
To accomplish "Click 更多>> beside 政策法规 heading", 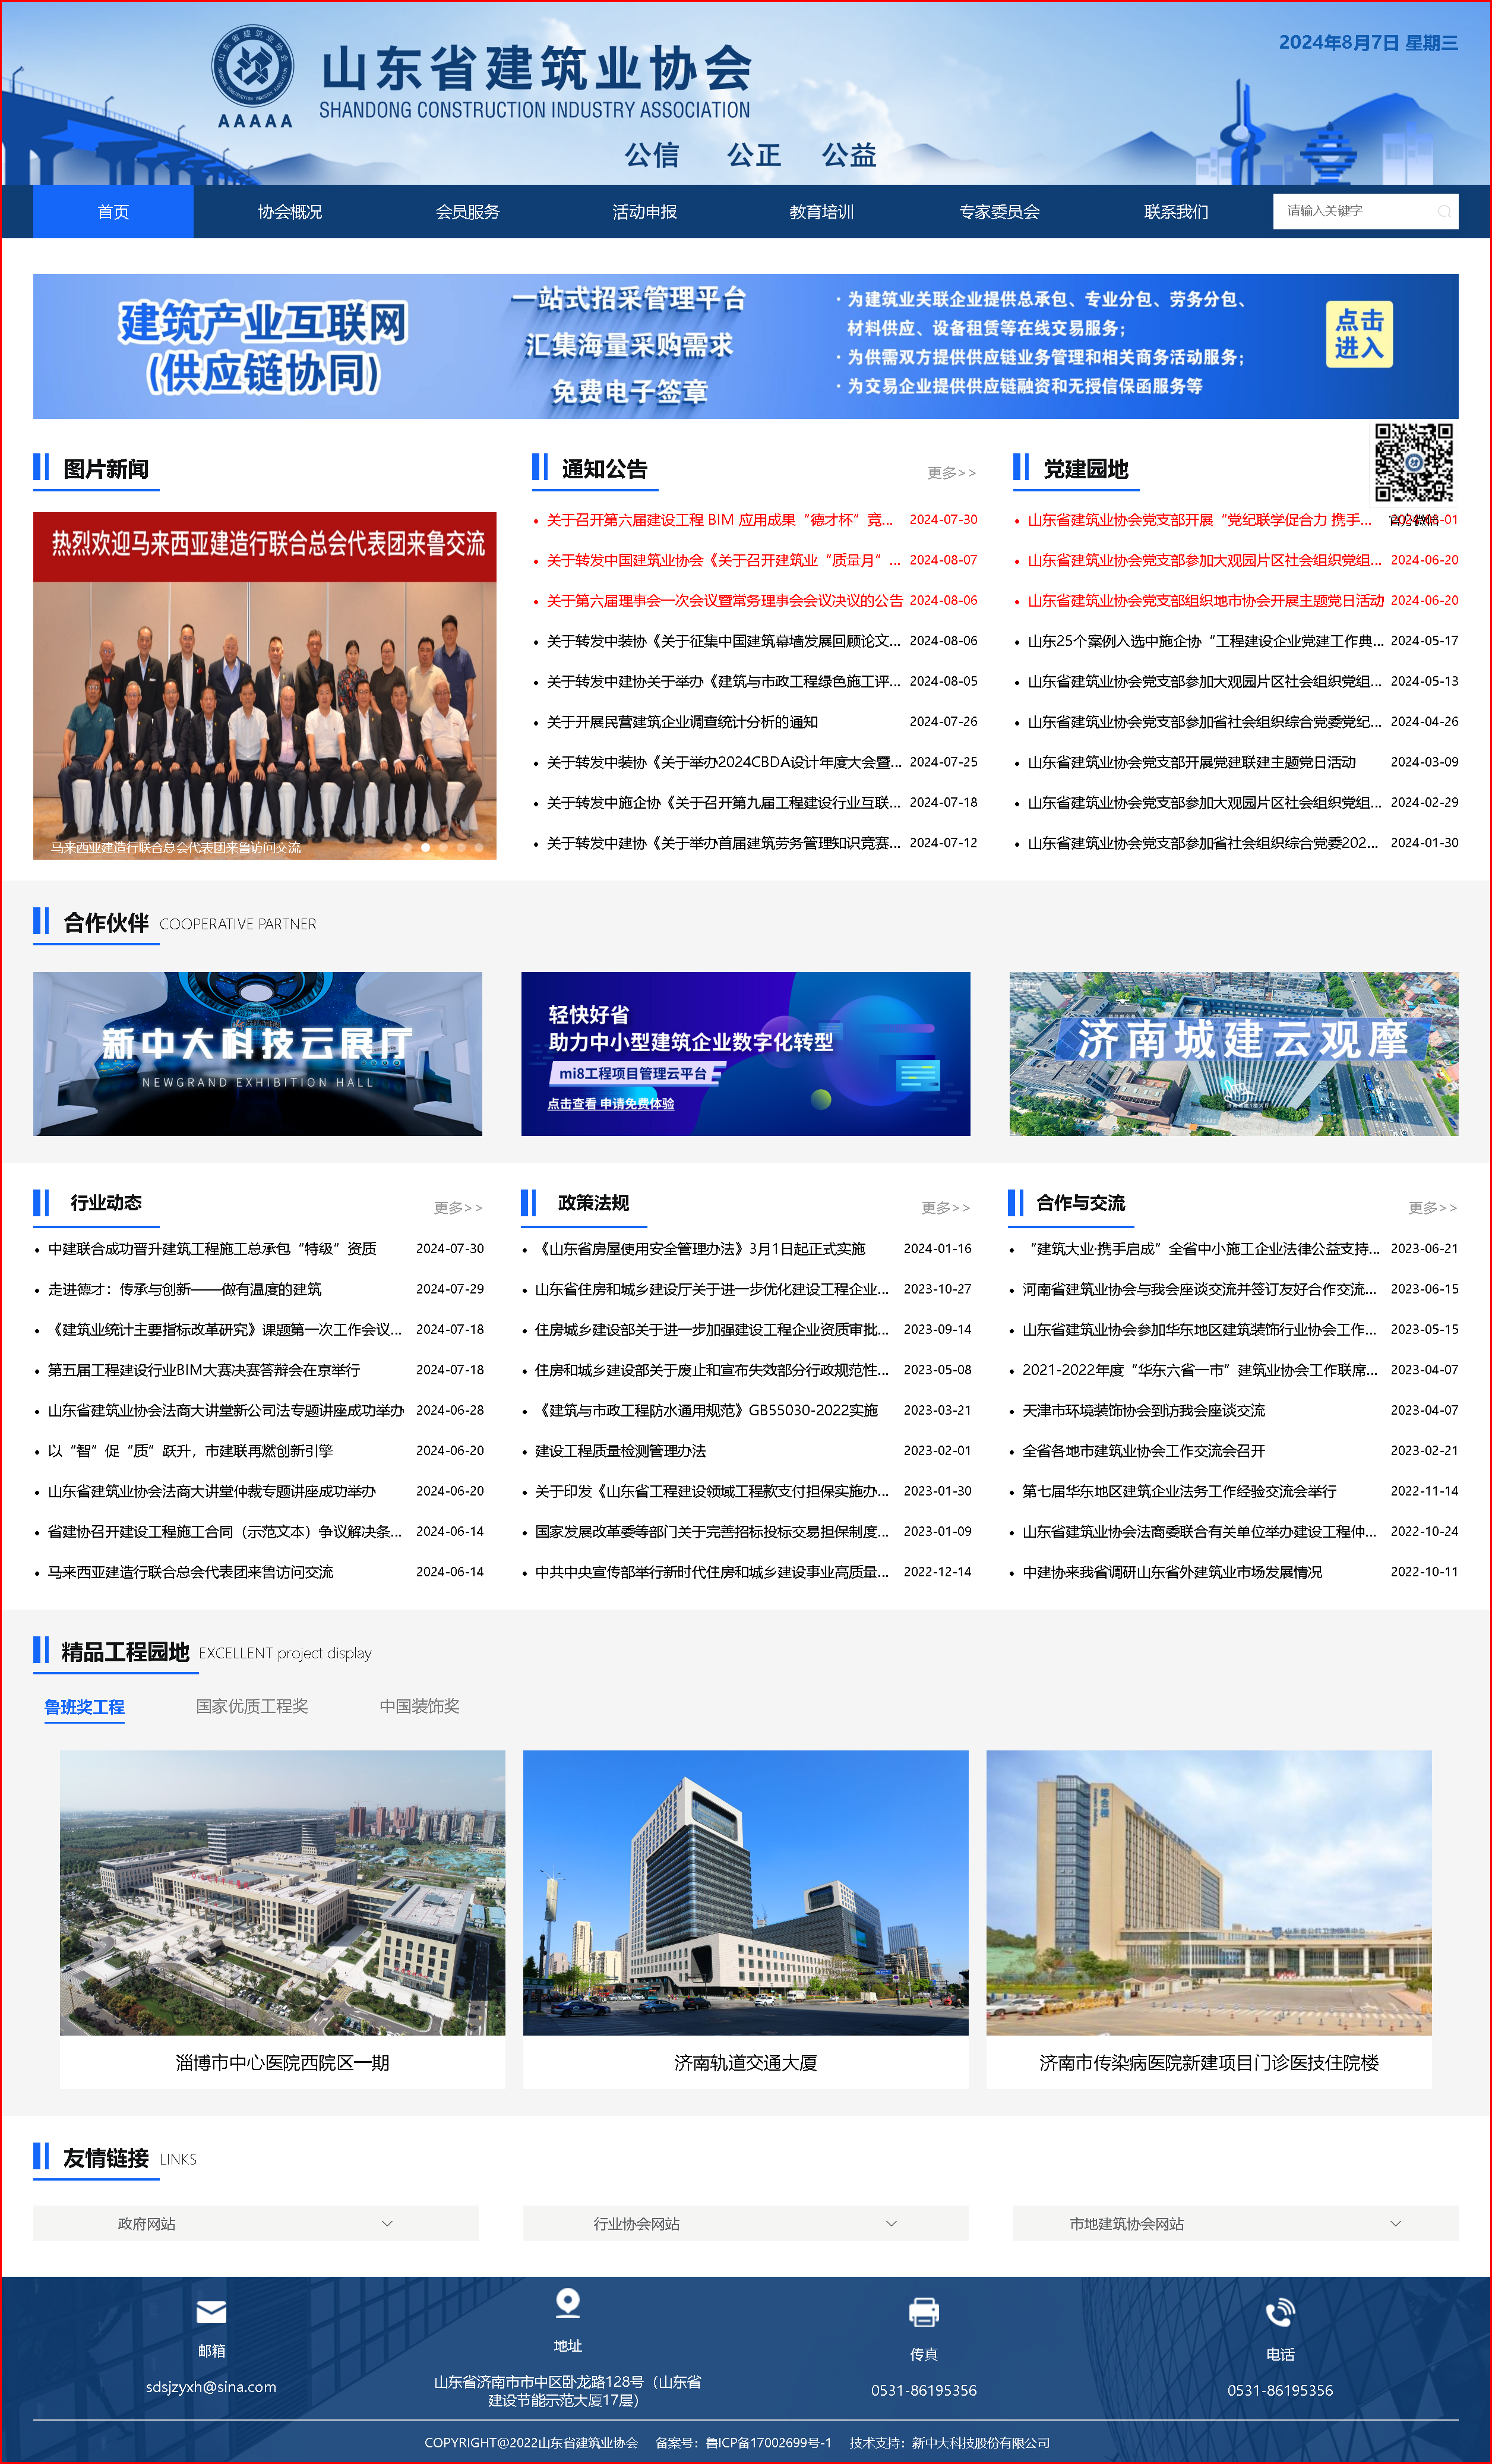I will pyautogui.click(x=944, y=1207).
